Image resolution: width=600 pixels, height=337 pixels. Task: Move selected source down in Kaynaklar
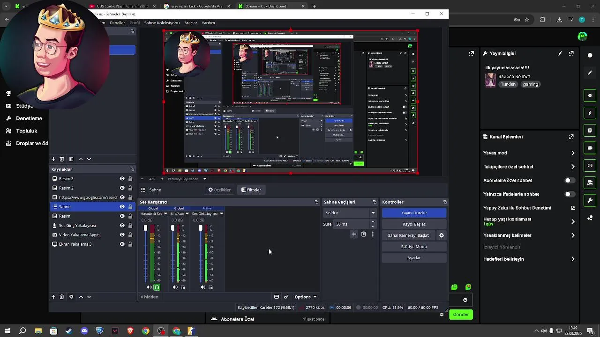[89, 297]
